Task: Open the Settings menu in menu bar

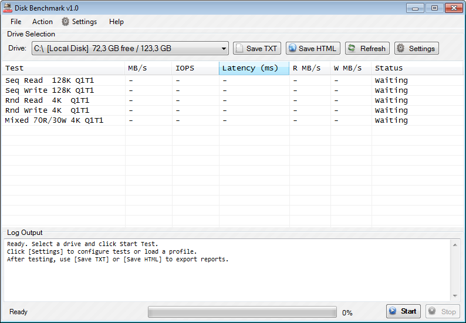Action: 79,22
